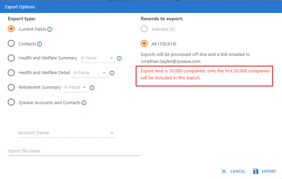Click the save disk icon beside Export

(x=255, y=171)
